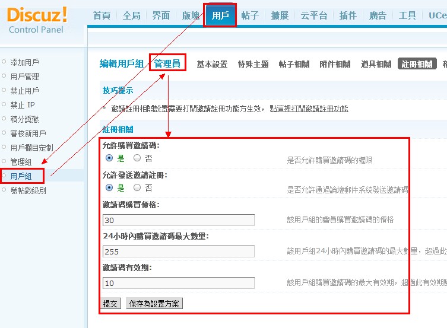447x328 pixels.
Task: Follow the 點這裡打開邀請註冊功能 link
Action: pos(309,109)
